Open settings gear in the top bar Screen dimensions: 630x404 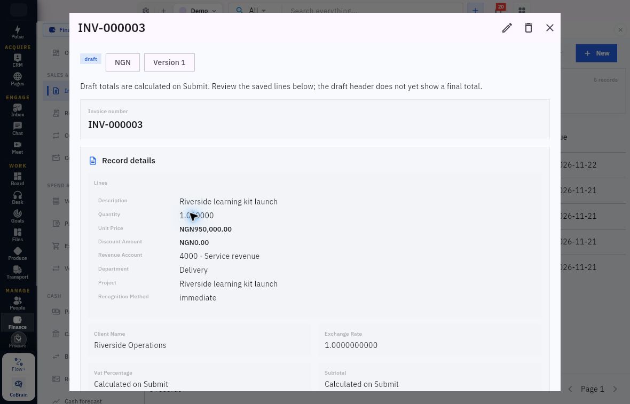click(x=146, y=11)
